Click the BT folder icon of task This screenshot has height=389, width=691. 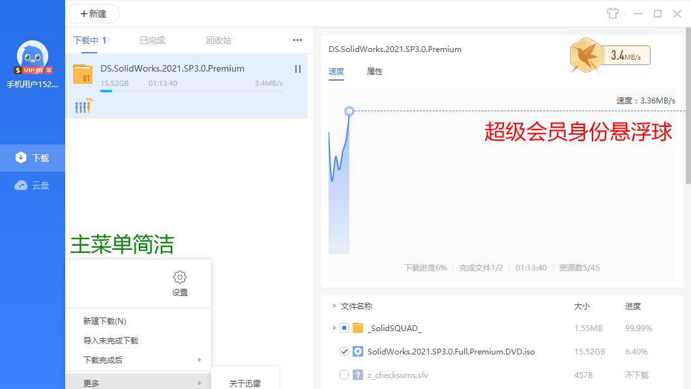(83, 74)
